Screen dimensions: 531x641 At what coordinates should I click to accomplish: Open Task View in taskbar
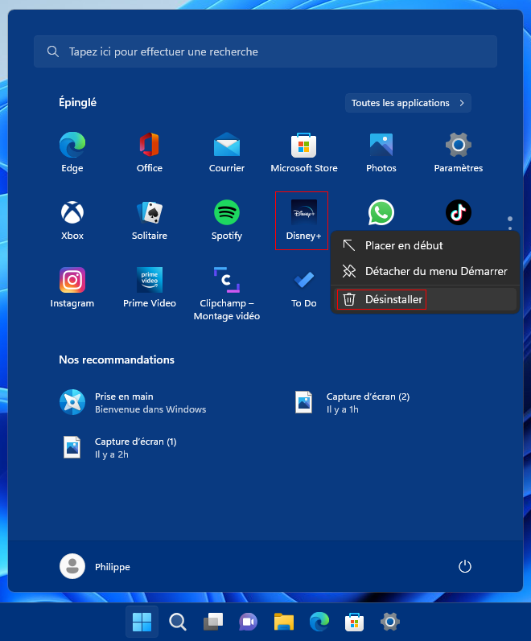(213, 622)
